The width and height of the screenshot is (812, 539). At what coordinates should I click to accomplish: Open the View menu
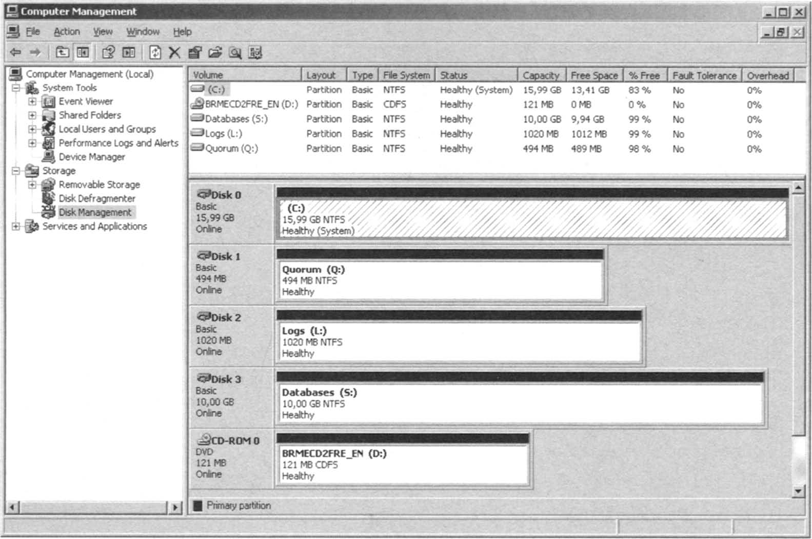click(103, 32)
